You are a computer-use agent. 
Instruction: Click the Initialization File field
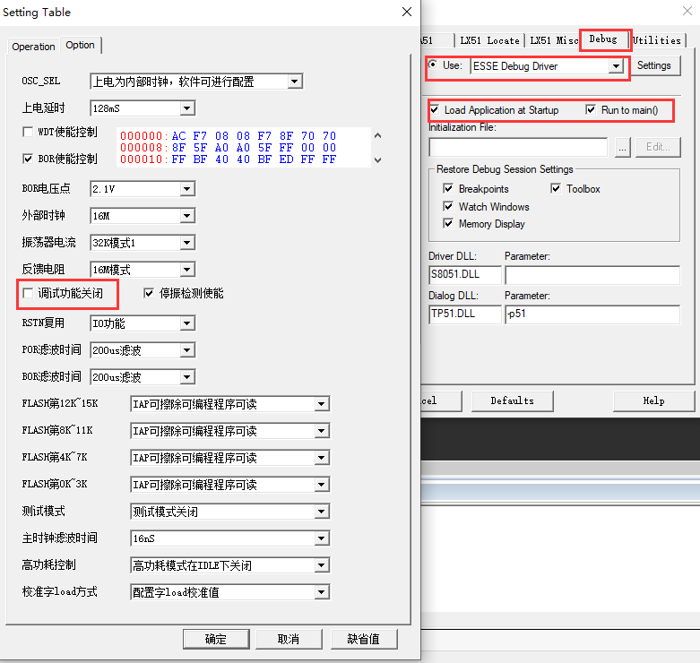click(x=518, y=147)
